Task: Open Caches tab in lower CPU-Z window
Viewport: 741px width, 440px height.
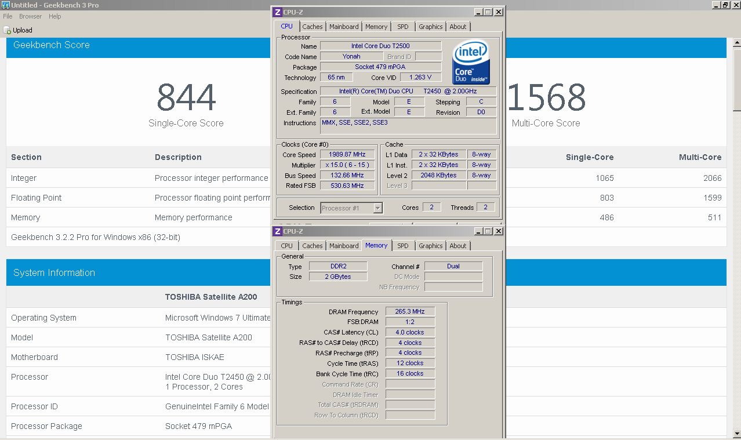Action: (312, 246)
